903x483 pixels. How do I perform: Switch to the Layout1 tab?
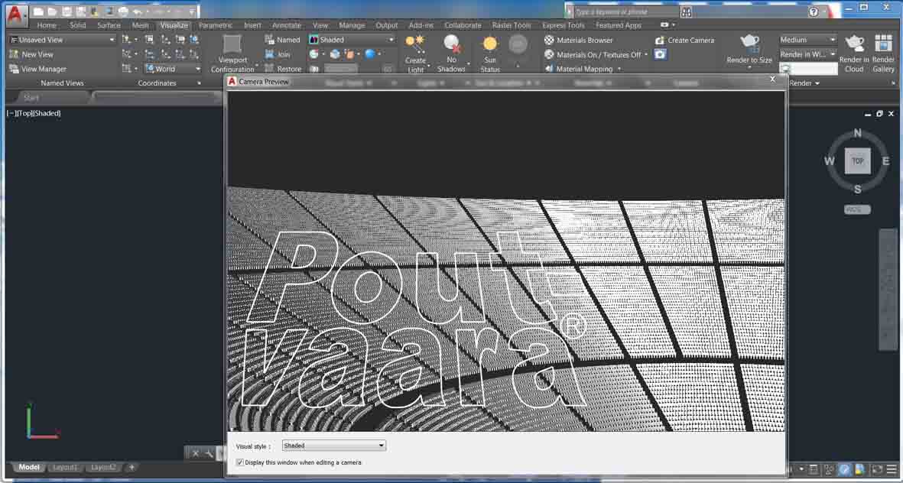click(x=65, y=468)
